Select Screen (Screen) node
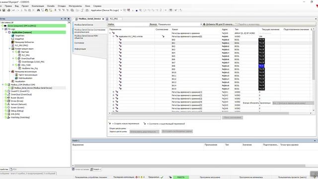This screenshot has height=179, width=318. [x=17, y=107]
